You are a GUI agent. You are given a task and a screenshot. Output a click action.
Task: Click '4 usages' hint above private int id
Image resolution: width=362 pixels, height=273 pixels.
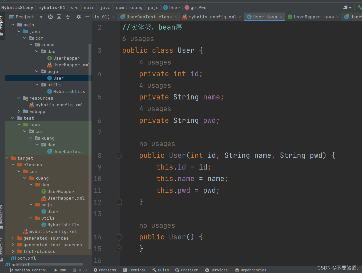(x=155, y=62)
